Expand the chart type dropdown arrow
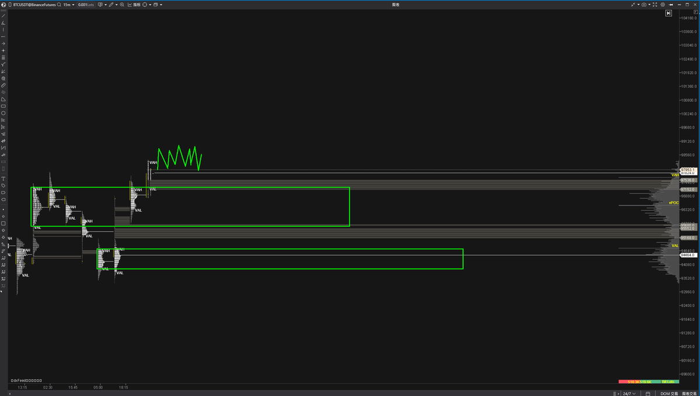Image resolution: width=700 pixels, height=396 pixels. click(106, 5)
